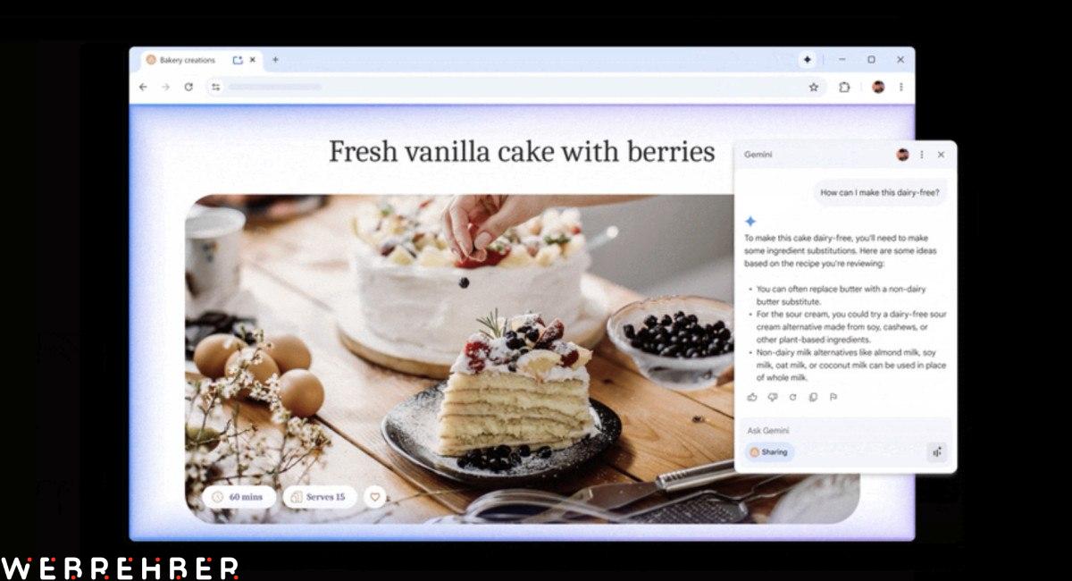View site information icon in address bar
The width and height of the screenshot is (1072, 581).
click(x=215, y=87)
